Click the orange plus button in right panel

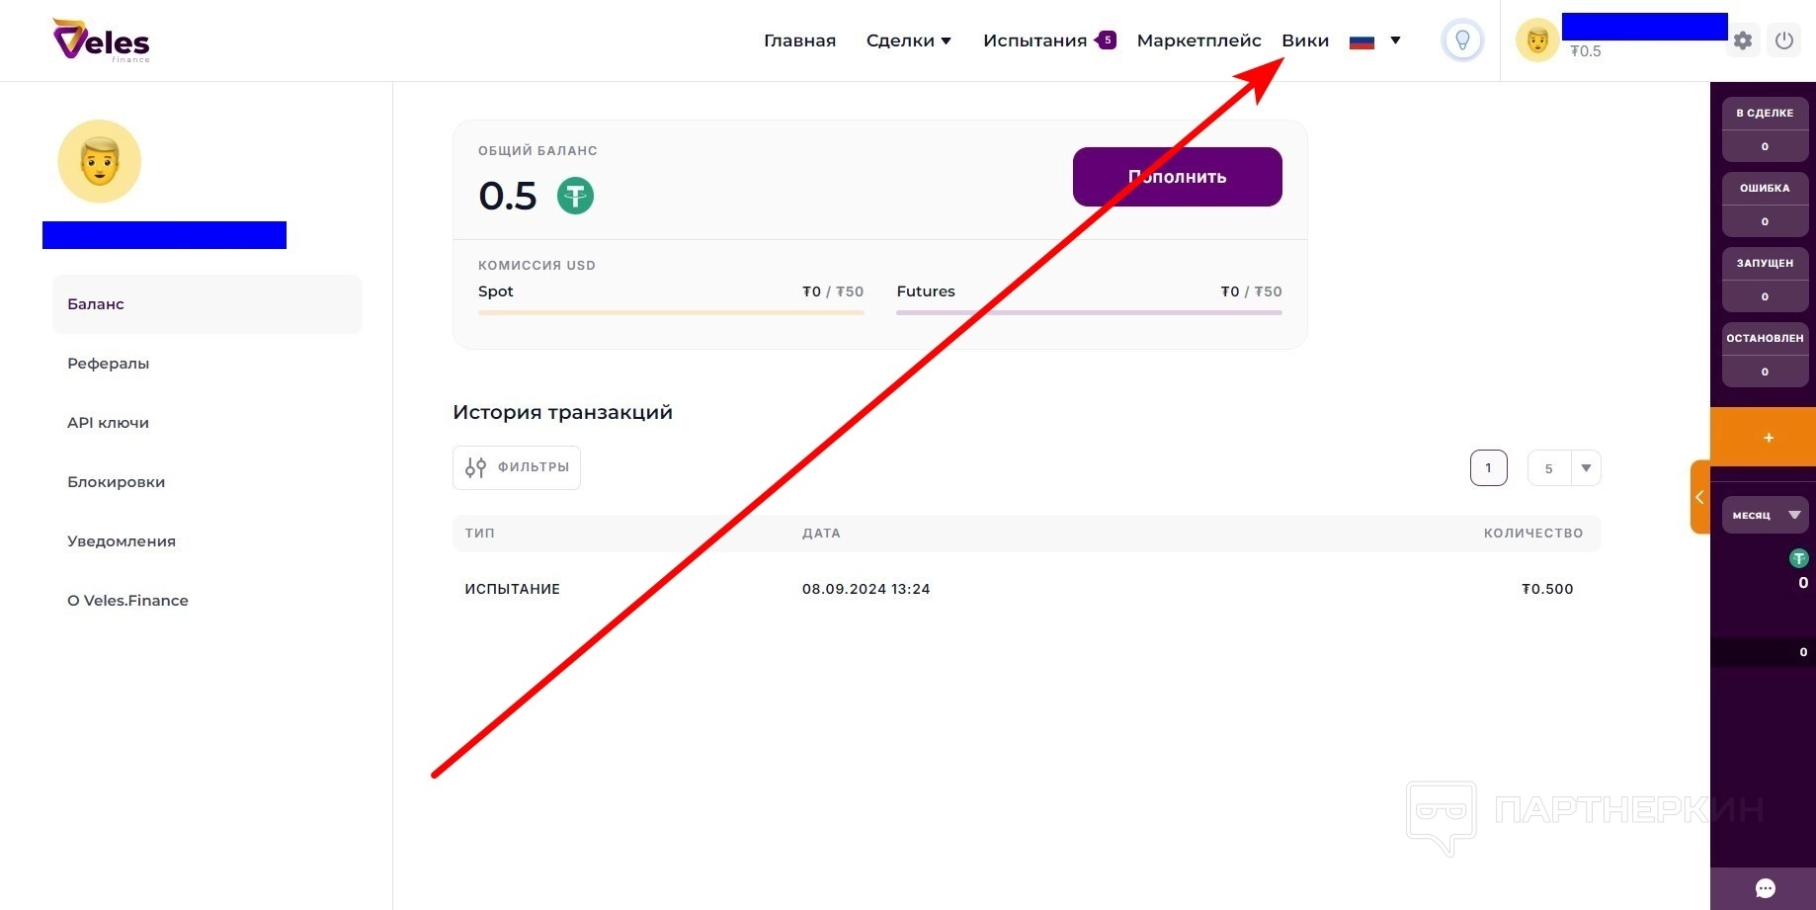(1767, 437)
